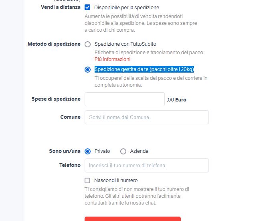Choose the Azienda radio button

(x=123, y=151)
